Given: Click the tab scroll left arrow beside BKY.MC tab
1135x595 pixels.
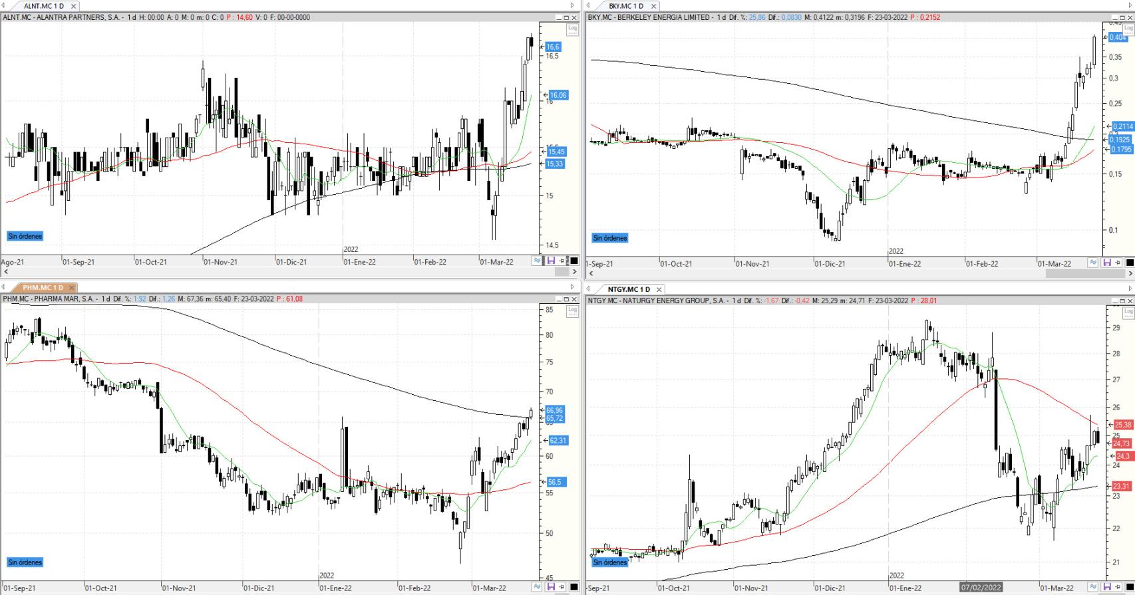Looking at the screenshot, I should [x=588, y=5].
